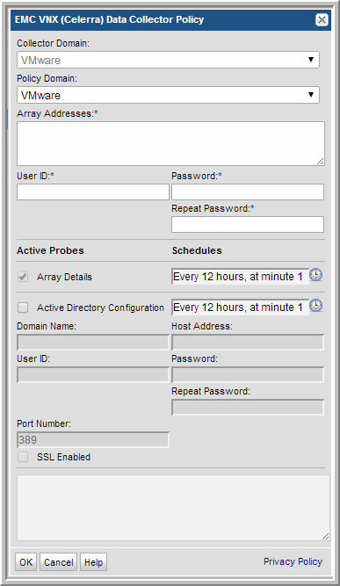The image size is (340, 586).
Task: Select the Array Details schedule text box
Action: (x=240, y=277)
